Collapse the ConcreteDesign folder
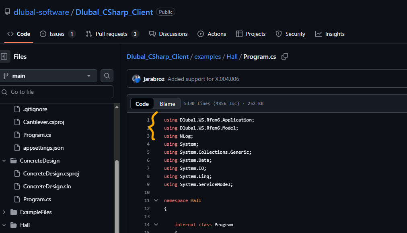This screenshot has height=233, width=407. [x=4, y=160]
